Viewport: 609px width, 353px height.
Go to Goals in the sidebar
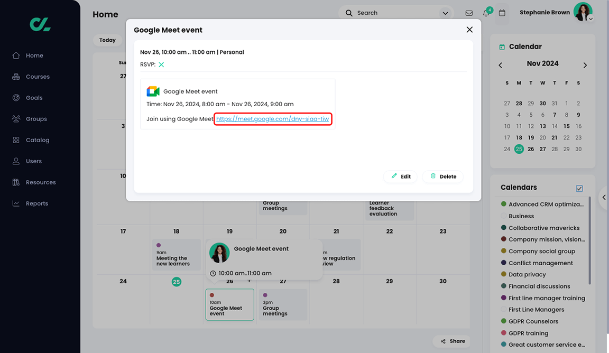(27, 98)
